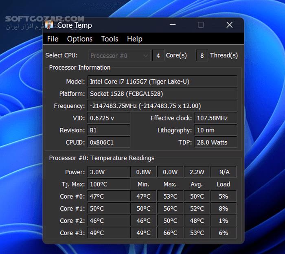
Task: Click the Core(s) count box showing 4
Action: tap(158, 56)
